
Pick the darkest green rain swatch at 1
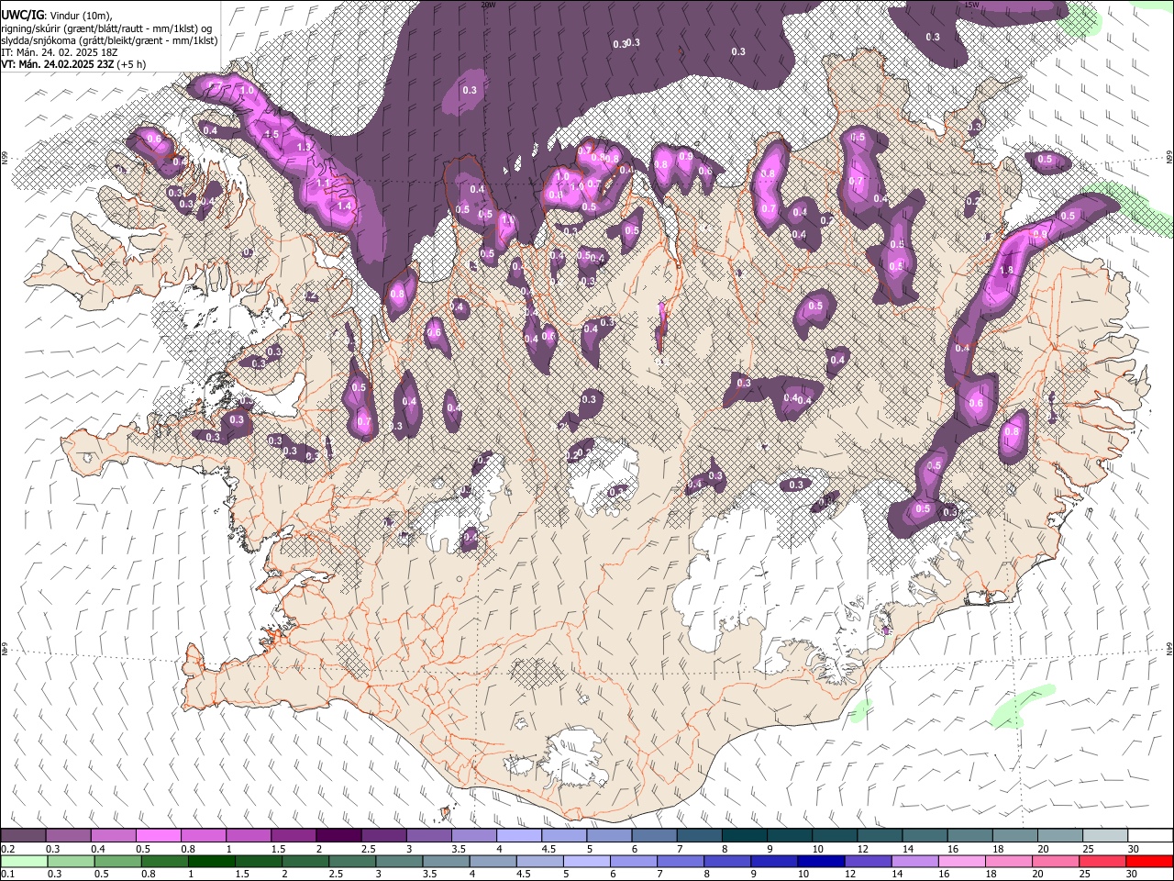[210, 862]
